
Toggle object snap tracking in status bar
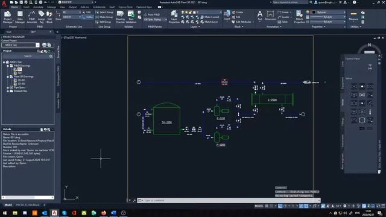click(302, 206)
